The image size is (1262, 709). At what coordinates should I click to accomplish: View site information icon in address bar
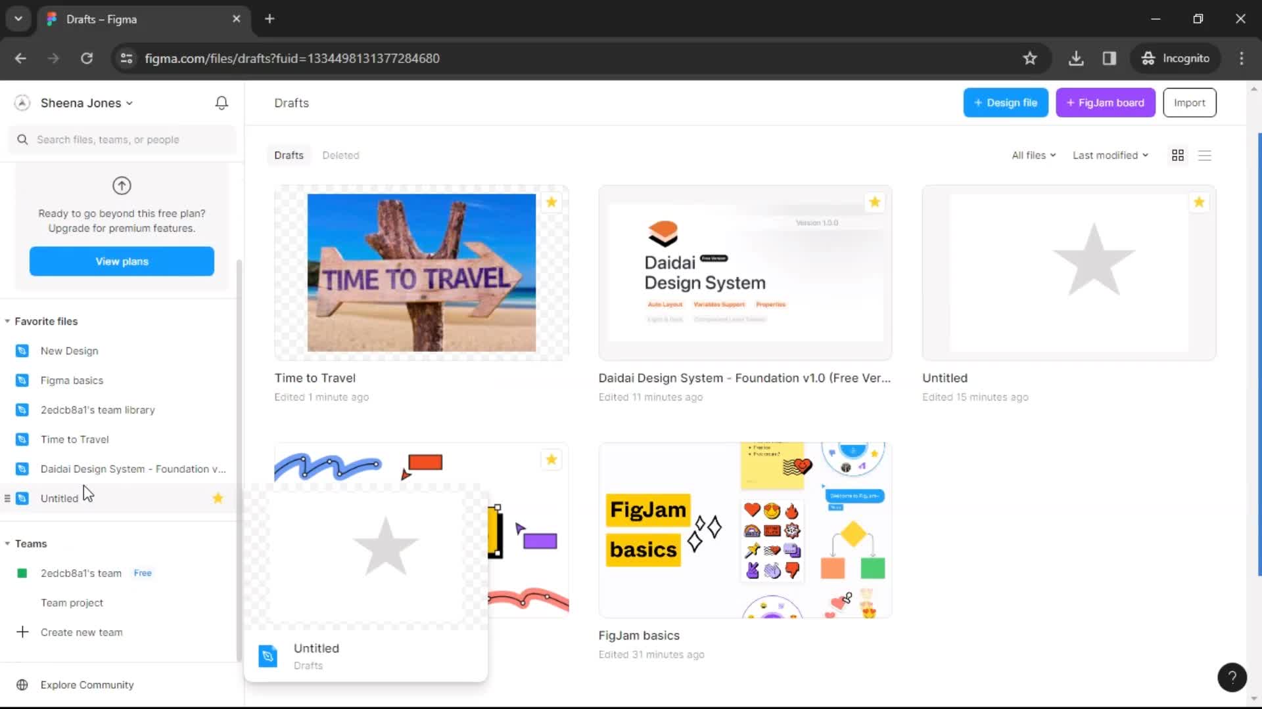(126, 58)
